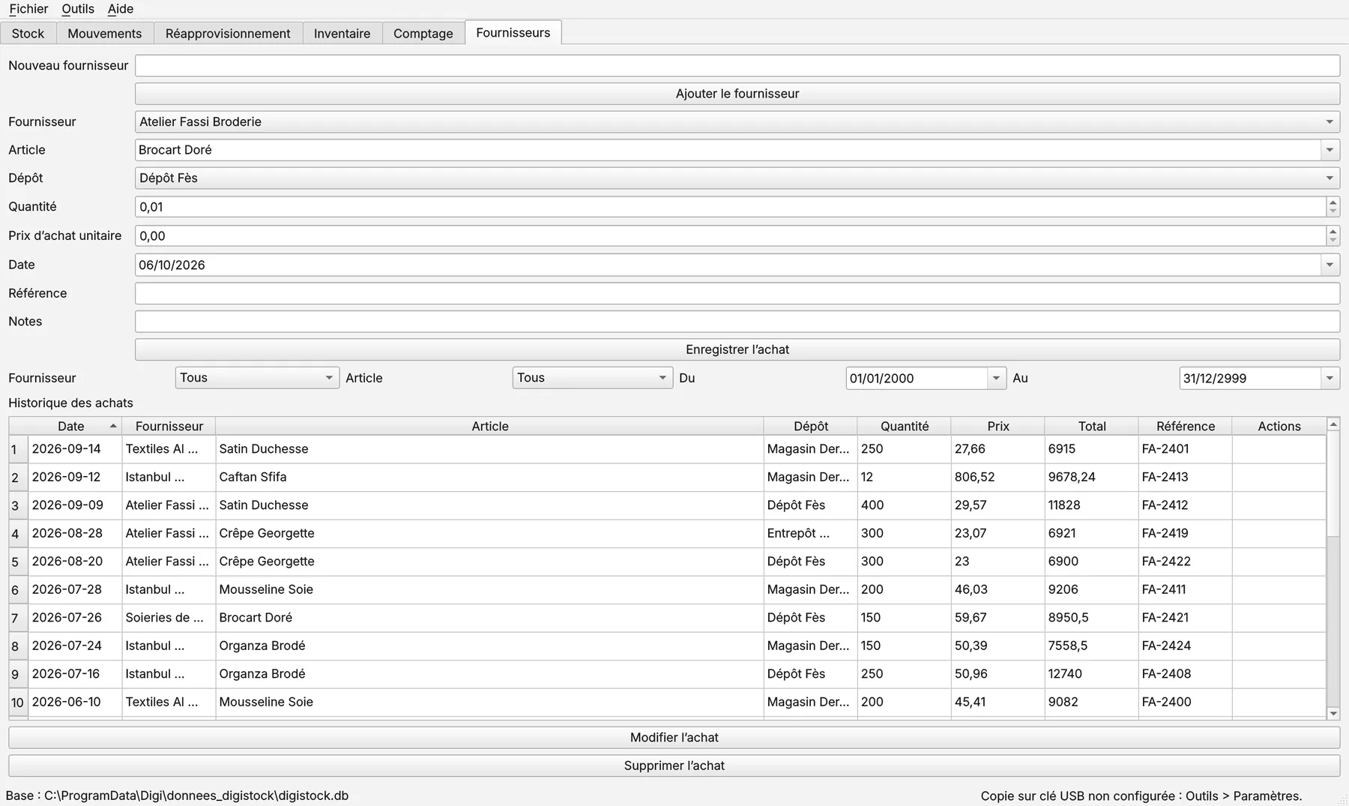Decrease the Prix d'achat unitaire value
Viewport: 1349px width, 806px height.
click(x=1333, y=241)
